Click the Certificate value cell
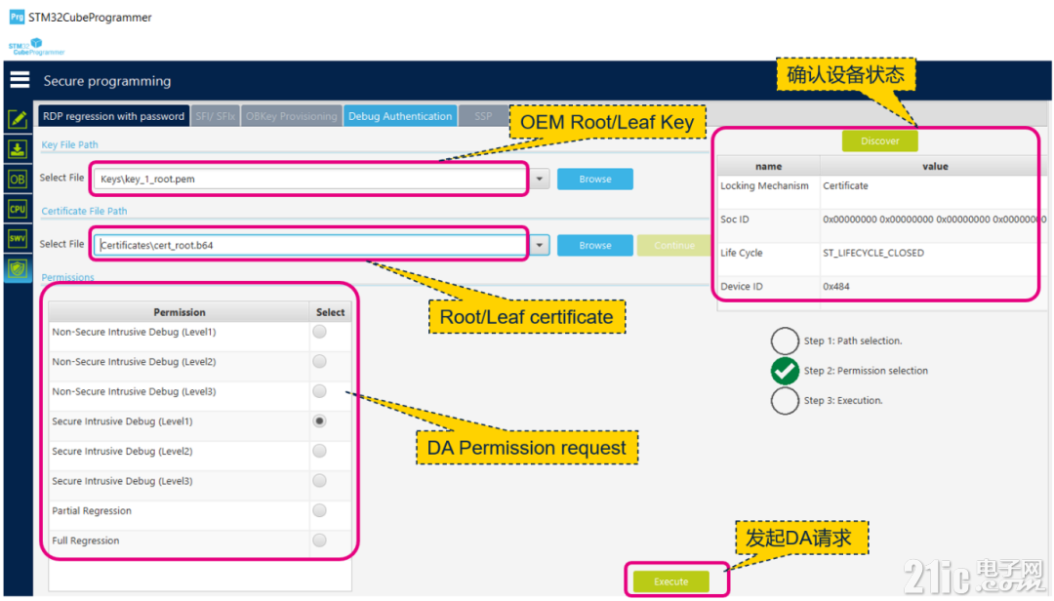This screenshot has width=1054, height=601. pos(845,185)
